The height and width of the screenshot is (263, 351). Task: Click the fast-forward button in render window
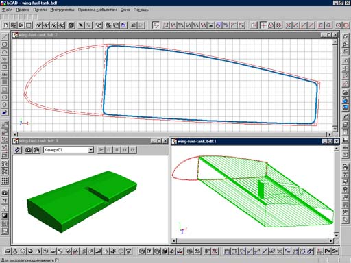pos(133,150)
